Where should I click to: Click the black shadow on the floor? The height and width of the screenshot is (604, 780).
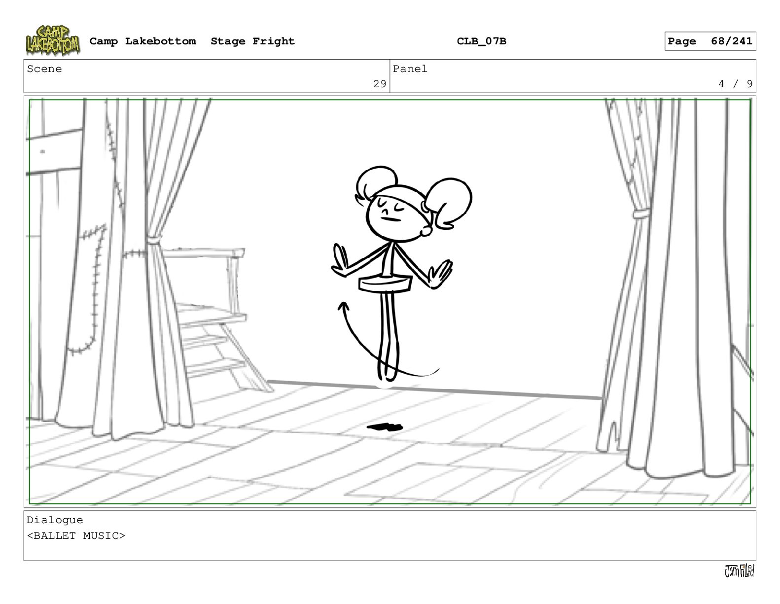pos(385,427)
